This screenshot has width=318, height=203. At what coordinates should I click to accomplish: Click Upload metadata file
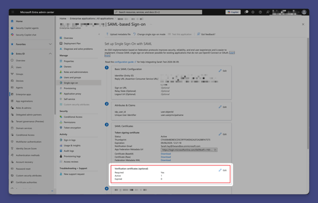(x=119, y=35)
